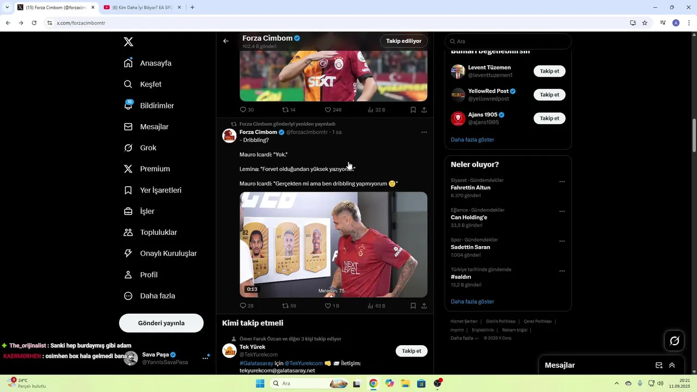Open Keşfet explore page

point(143,84)
